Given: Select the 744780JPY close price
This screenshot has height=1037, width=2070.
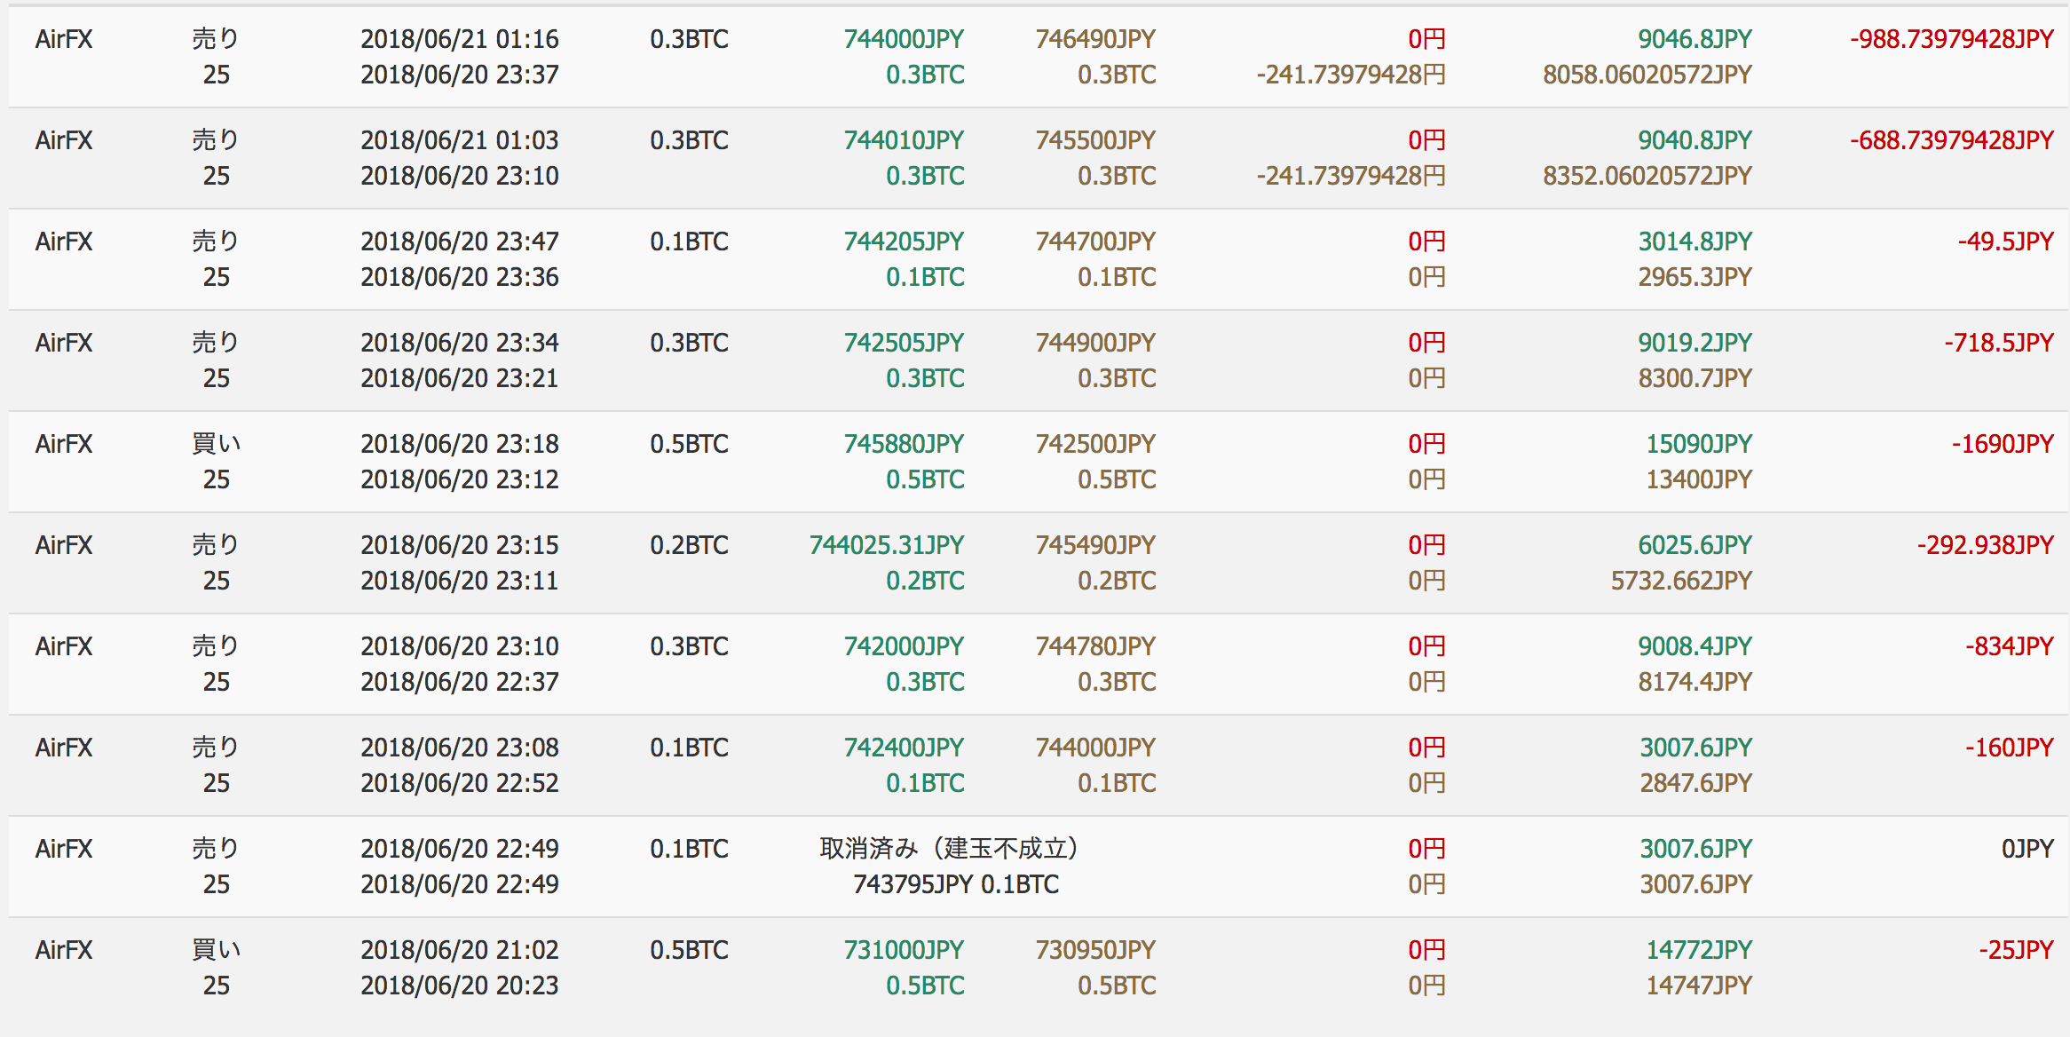Looking at the screenshot, I should (x=1095, y=646).
